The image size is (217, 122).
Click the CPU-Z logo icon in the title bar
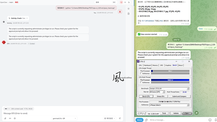pyautogui.click(x=138, y=61)
